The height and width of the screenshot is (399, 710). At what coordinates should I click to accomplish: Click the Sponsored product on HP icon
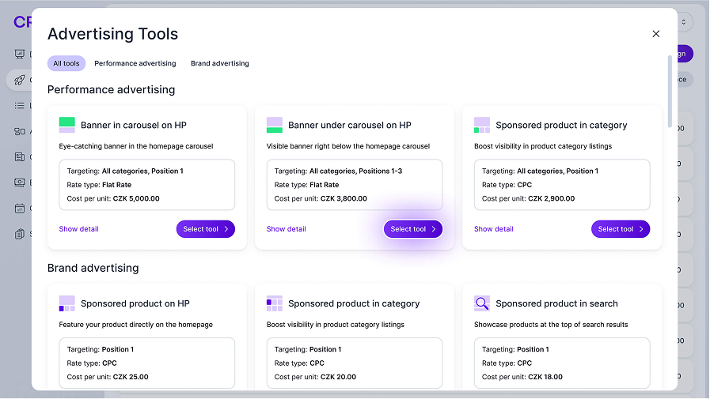point(66,303)
